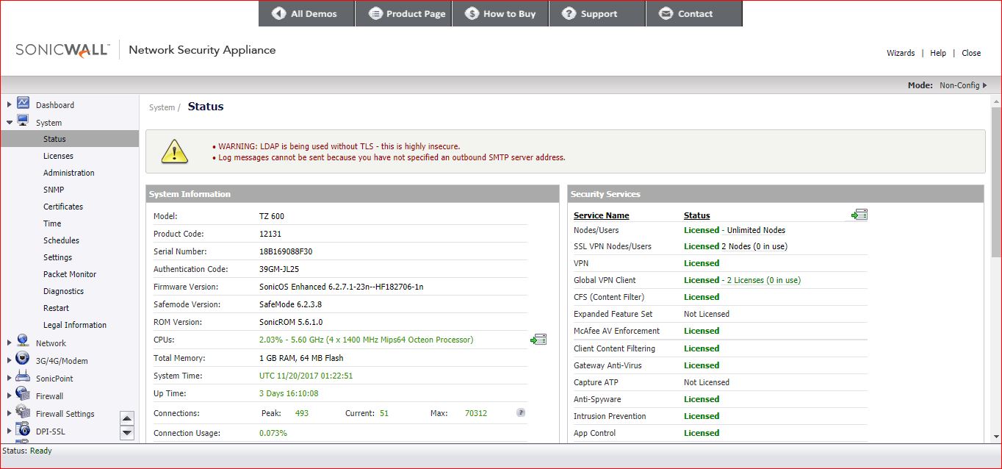
Task: Expand the Network tree node
Action: [x=10, y=343]
